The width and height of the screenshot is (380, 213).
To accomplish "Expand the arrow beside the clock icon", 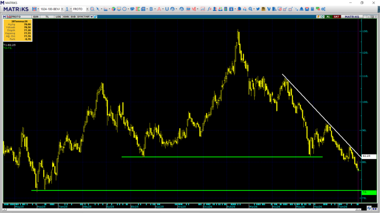I will 128,9.
